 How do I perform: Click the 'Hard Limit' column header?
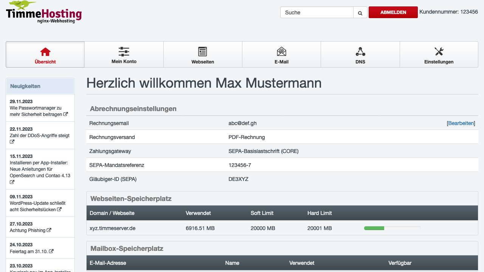pyautogui.click(x=320, y=213)
